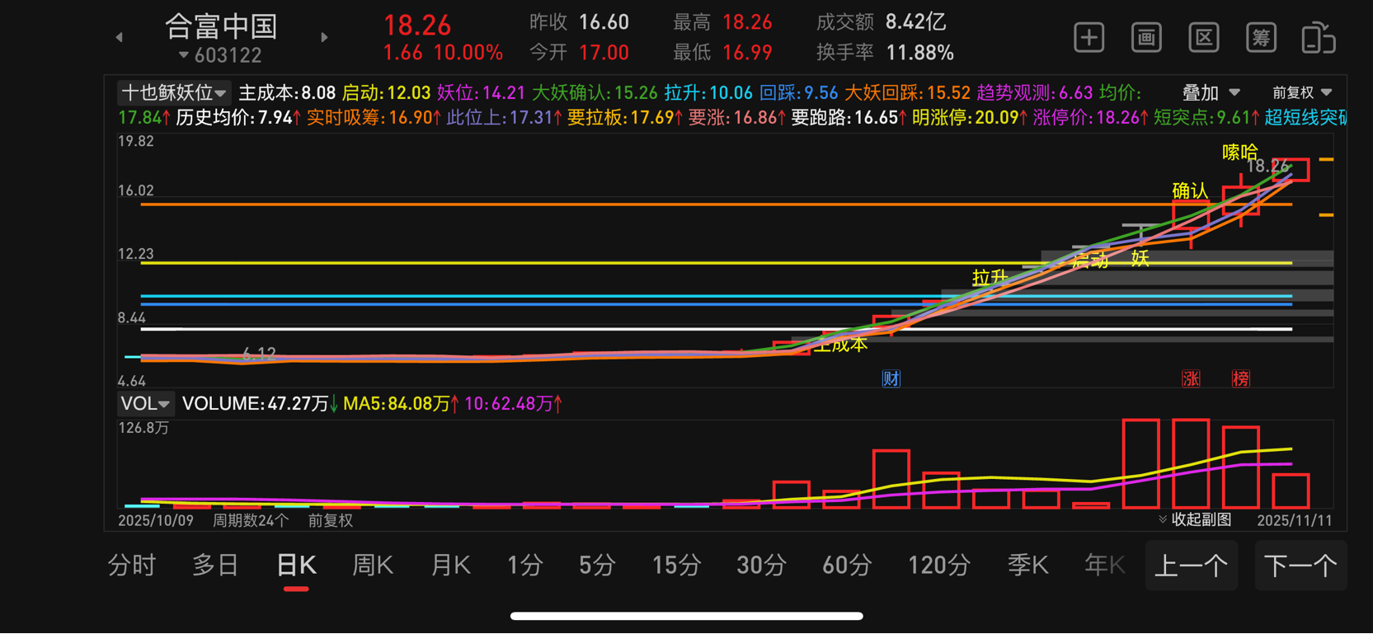Tap the 涨停价:18.26 indicator value
The height and width of the screenshot is (634, 1373).
(1090, 118)
